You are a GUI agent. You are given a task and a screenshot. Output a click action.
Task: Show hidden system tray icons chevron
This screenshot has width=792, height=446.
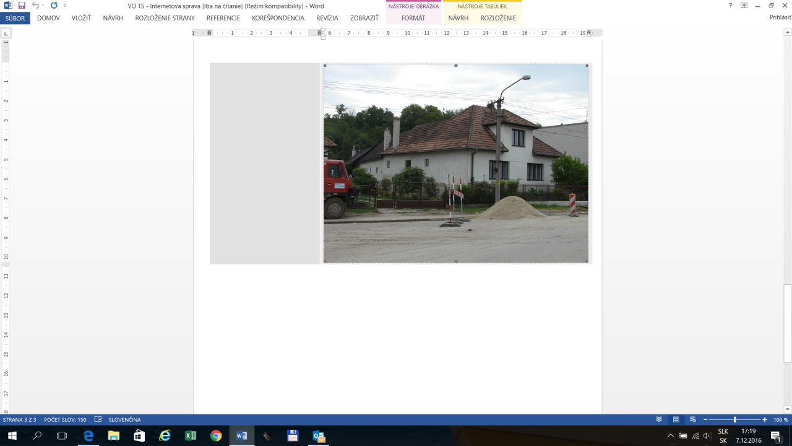click(x=671, y=436)
